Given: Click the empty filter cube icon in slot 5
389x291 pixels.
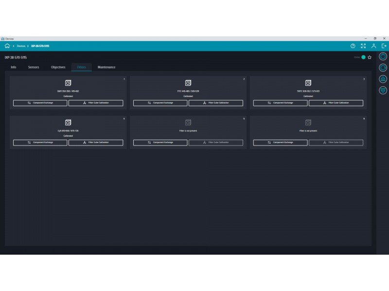Looking at the screenshot, I should click(188, 123).
